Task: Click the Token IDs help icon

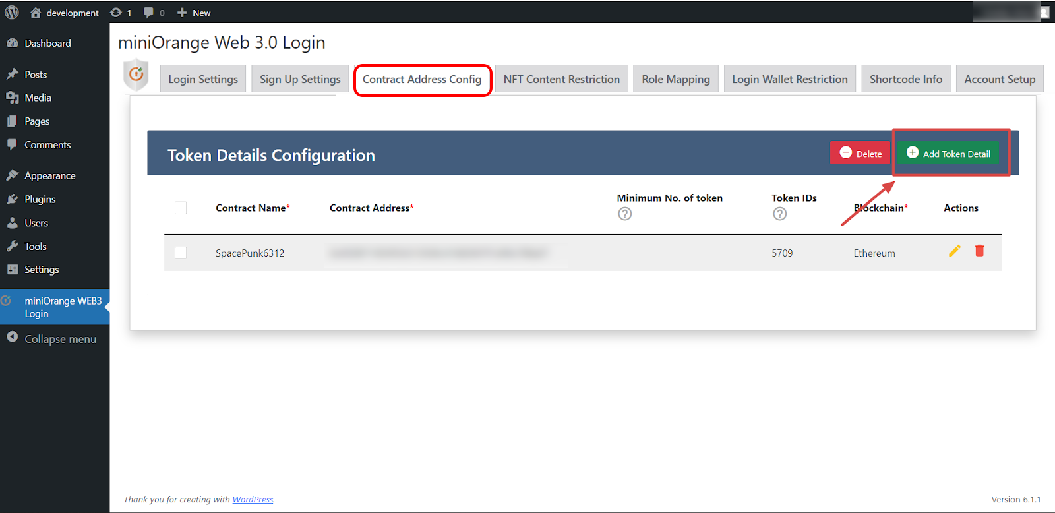Action: pos(779,214)
